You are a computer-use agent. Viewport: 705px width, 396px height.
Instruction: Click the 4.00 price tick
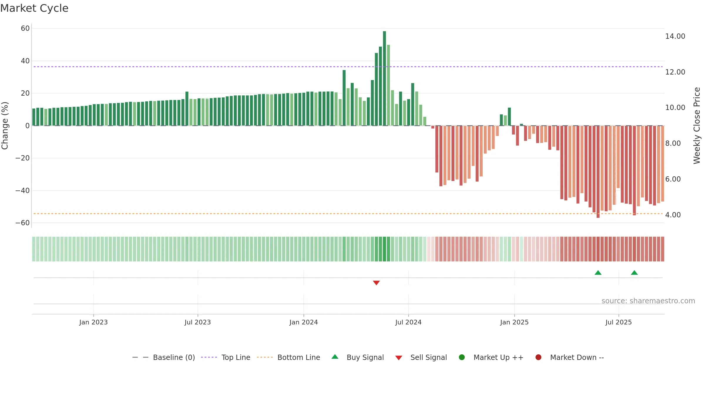(673, 215)
